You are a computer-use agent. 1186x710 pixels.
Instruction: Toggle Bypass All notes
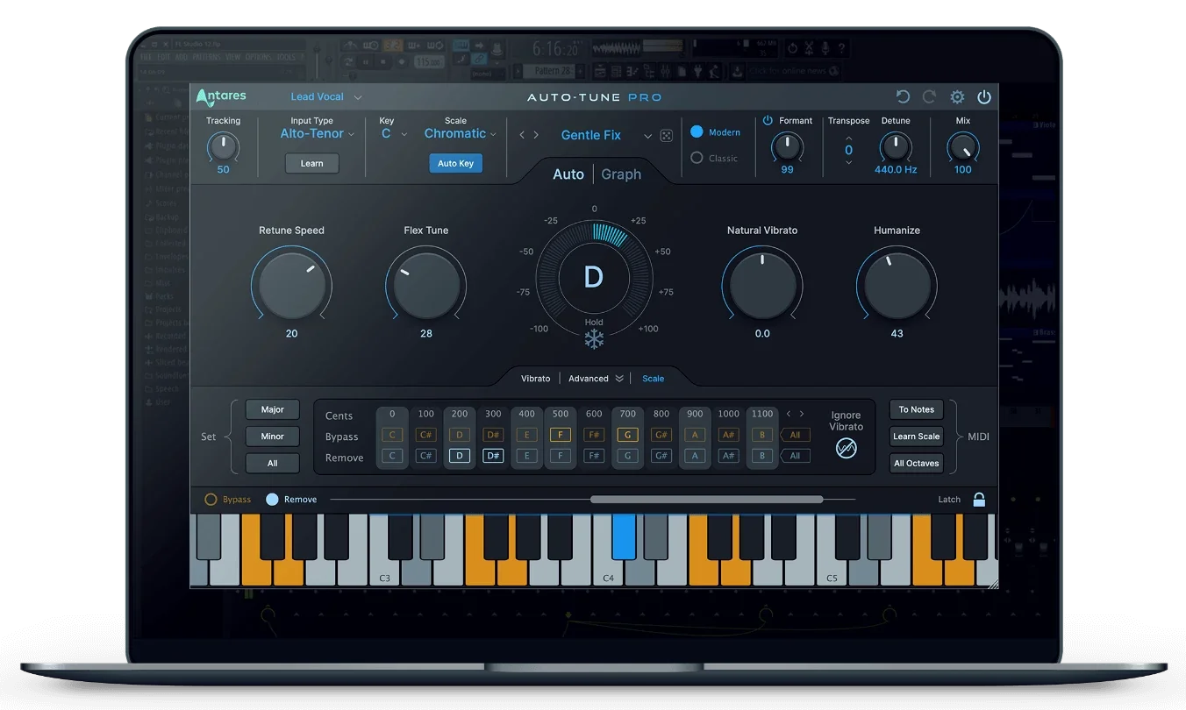pyautogui.click(x=794, y=435)
